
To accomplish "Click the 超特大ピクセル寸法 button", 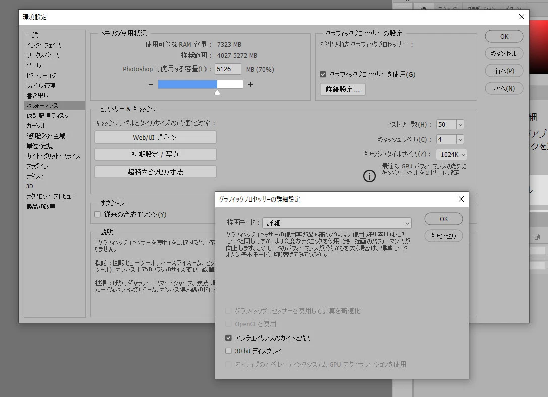I will pos(155,172).
